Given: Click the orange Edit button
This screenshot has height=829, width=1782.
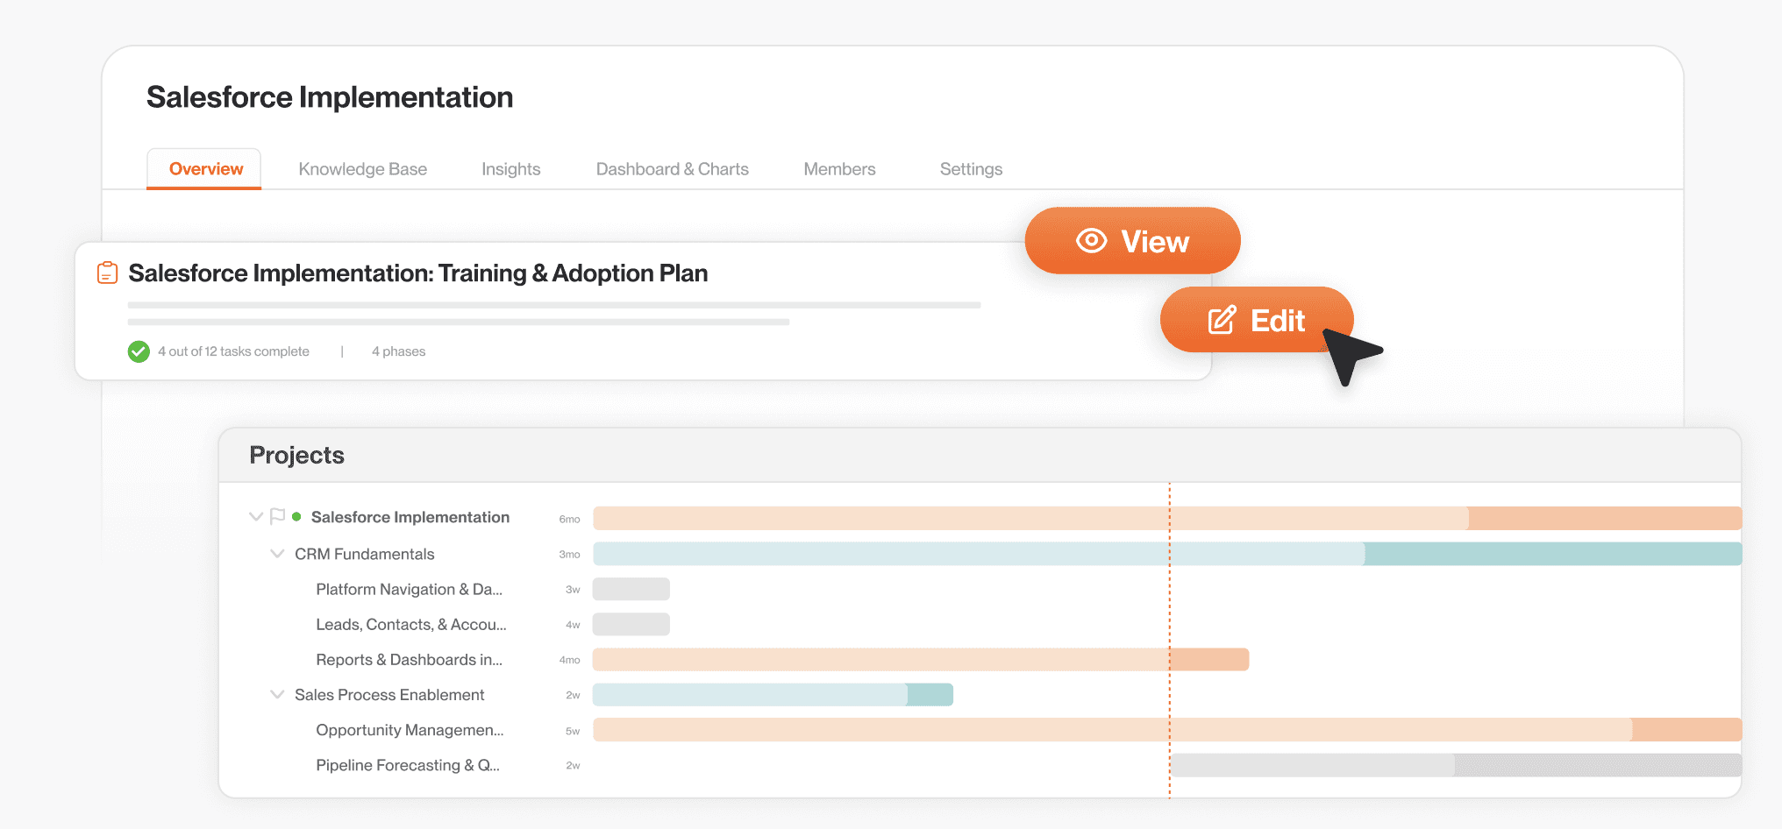Looking at the screenshot, I should [1256, 320].
